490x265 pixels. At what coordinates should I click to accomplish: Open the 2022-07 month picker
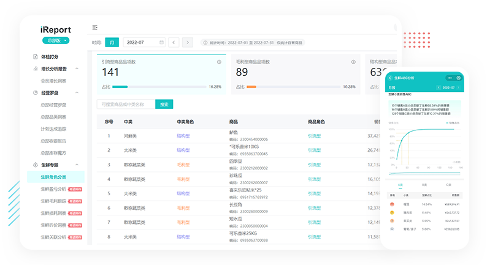click(x=144, y=42)
